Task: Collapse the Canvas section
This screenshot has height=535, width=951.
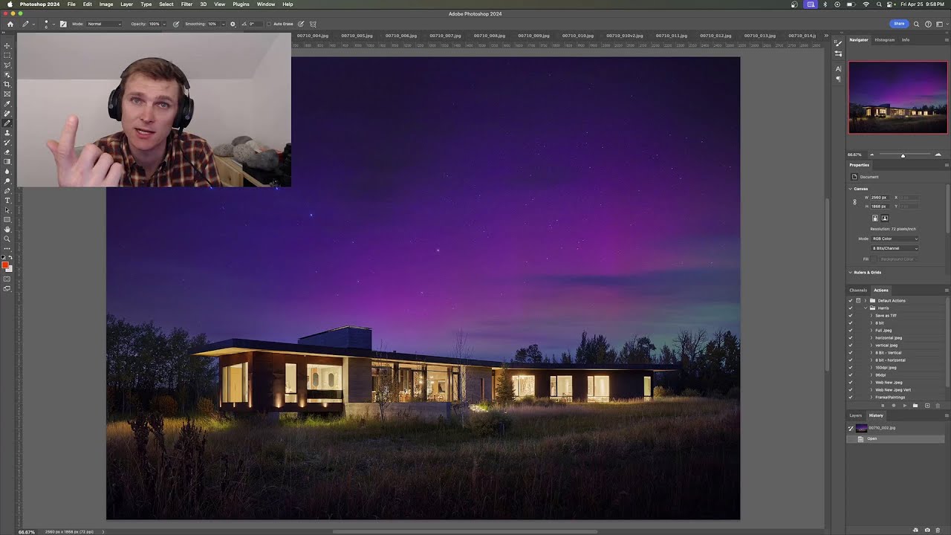Action: pyautogui.click(x=851, y=189)
